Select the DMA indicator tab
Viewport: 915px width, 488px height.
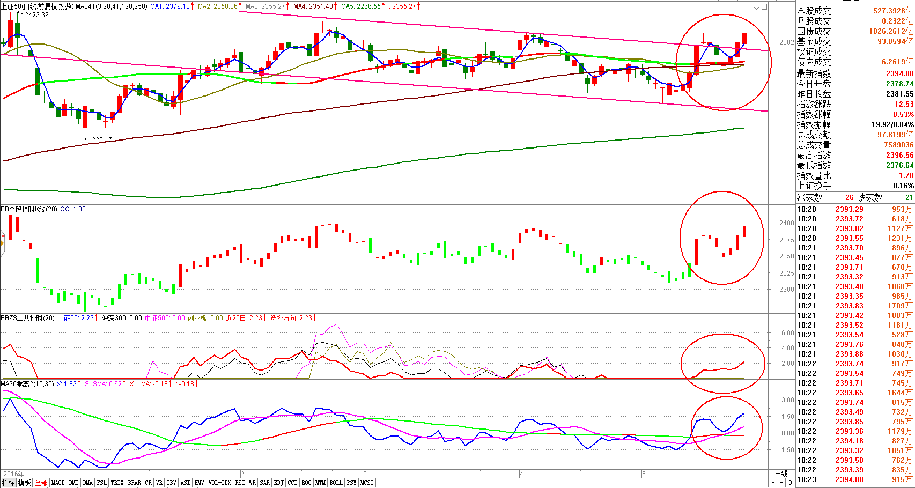(88, 483)
